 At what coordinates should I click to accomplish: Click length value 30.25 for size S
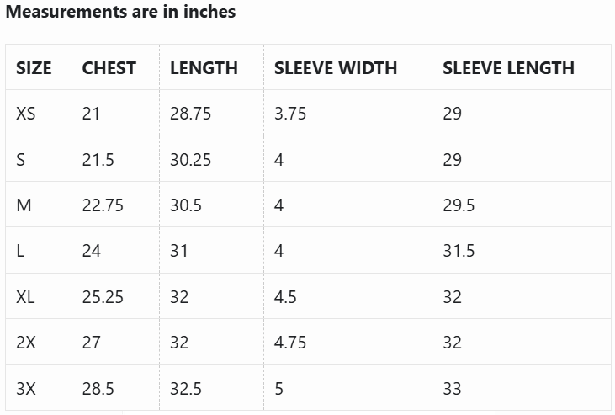pyautogui.click(x=190, y=159)
